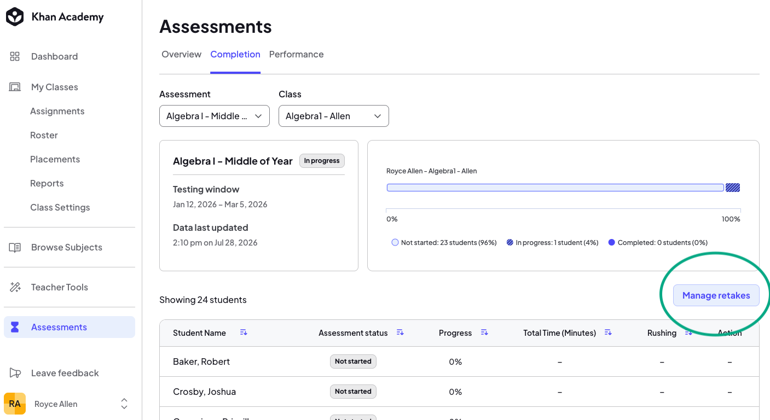
Task: Open Assessments in the sidebar
Action: tap(70, 327)
